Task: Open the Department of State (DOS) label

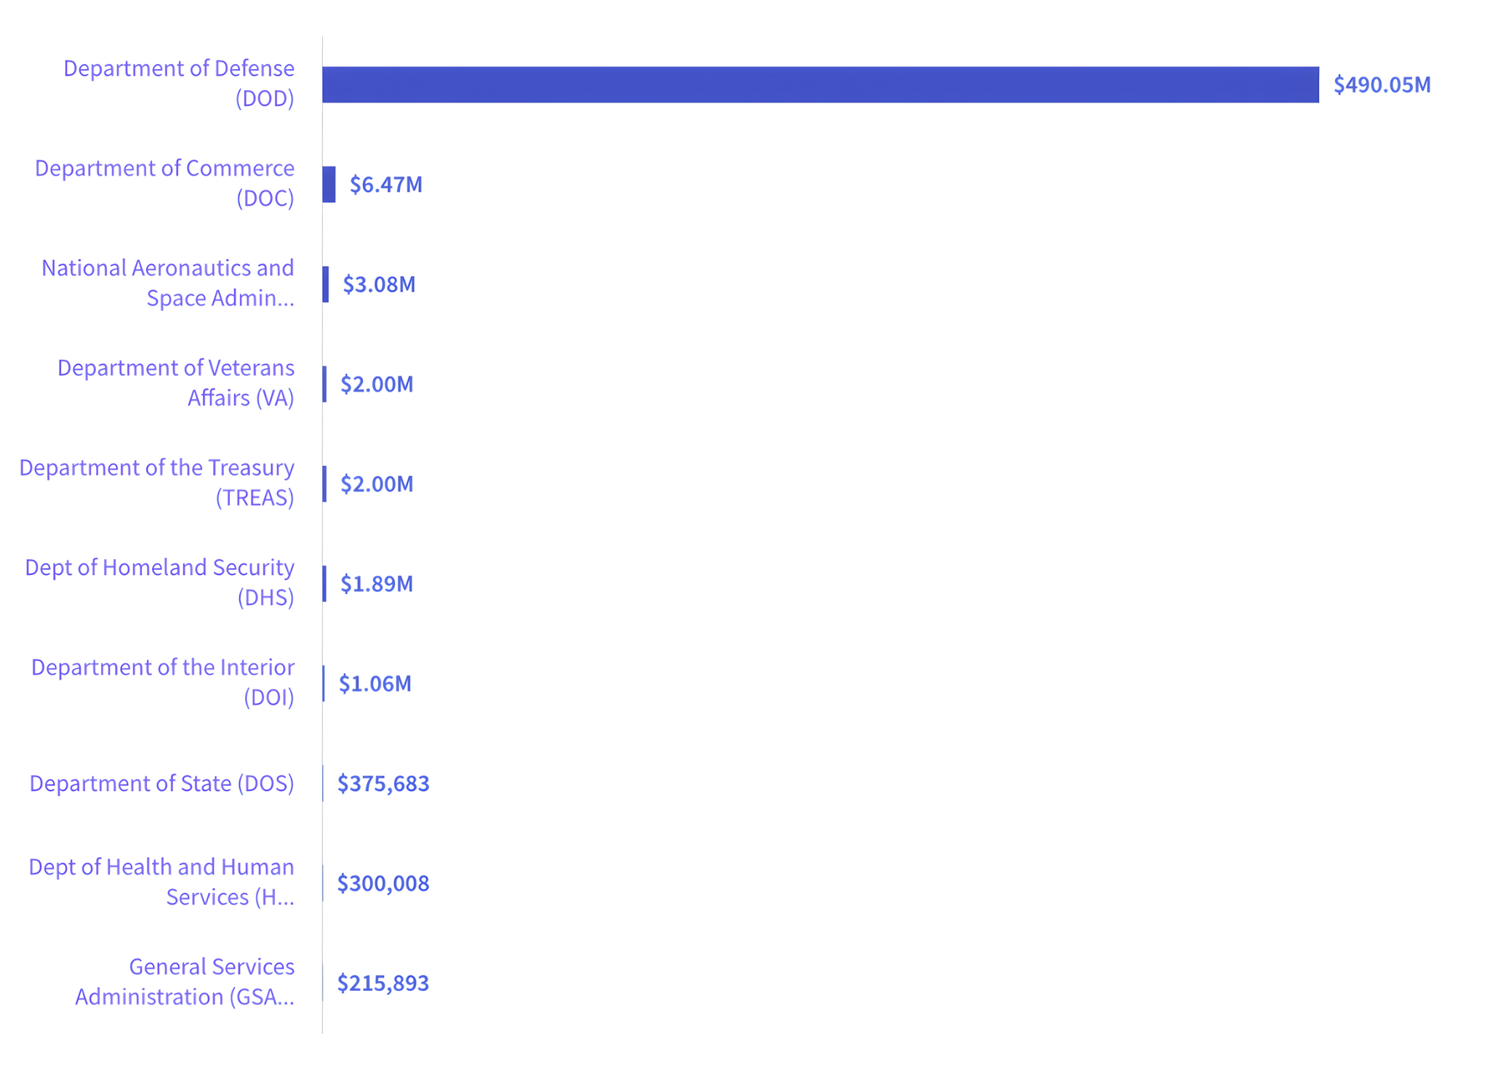Action: 162,783
